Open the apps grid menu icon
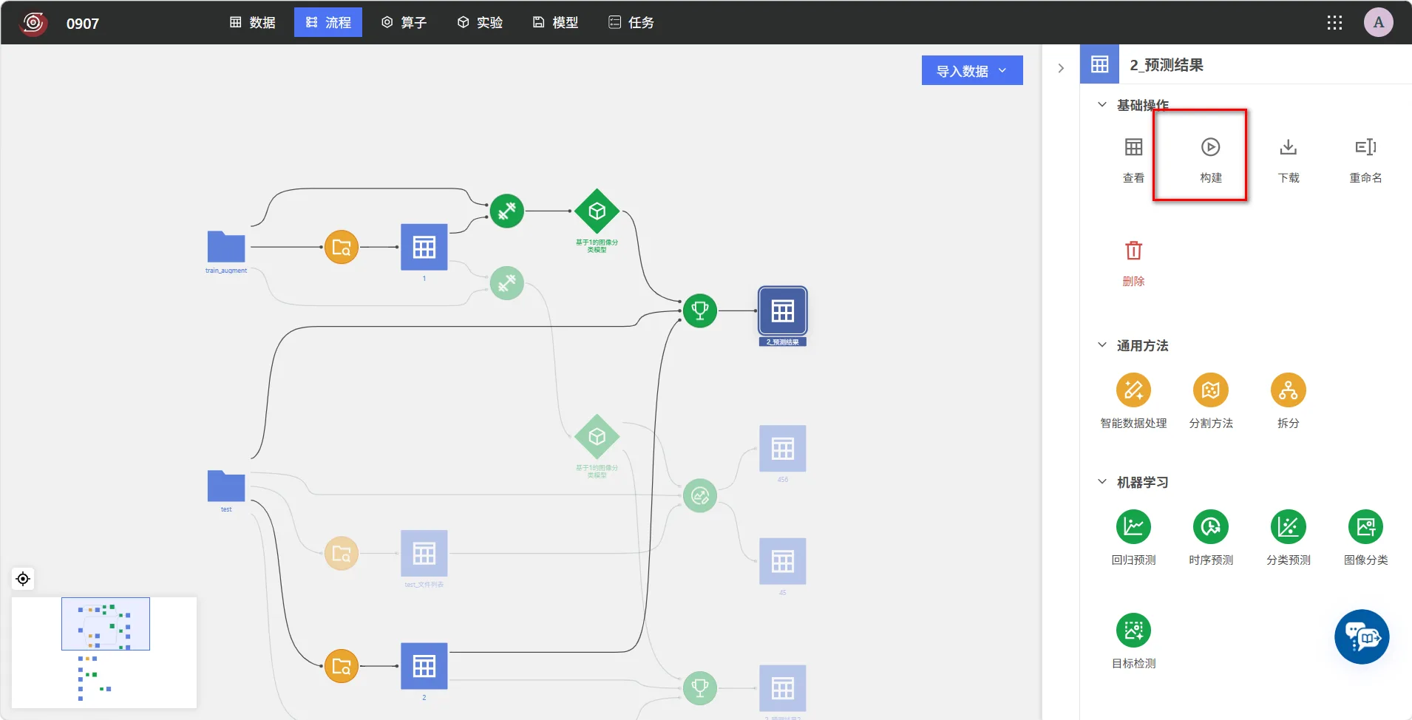 pos(1334,22)
